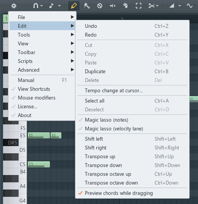The image size is (198, 204).
Task: Click the triangle ramp icon
Action: [x=172, y=6]
